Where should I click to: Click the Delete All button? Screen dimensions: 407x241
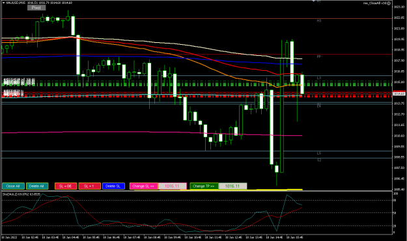pyautogui.click(x=37, y=186)
